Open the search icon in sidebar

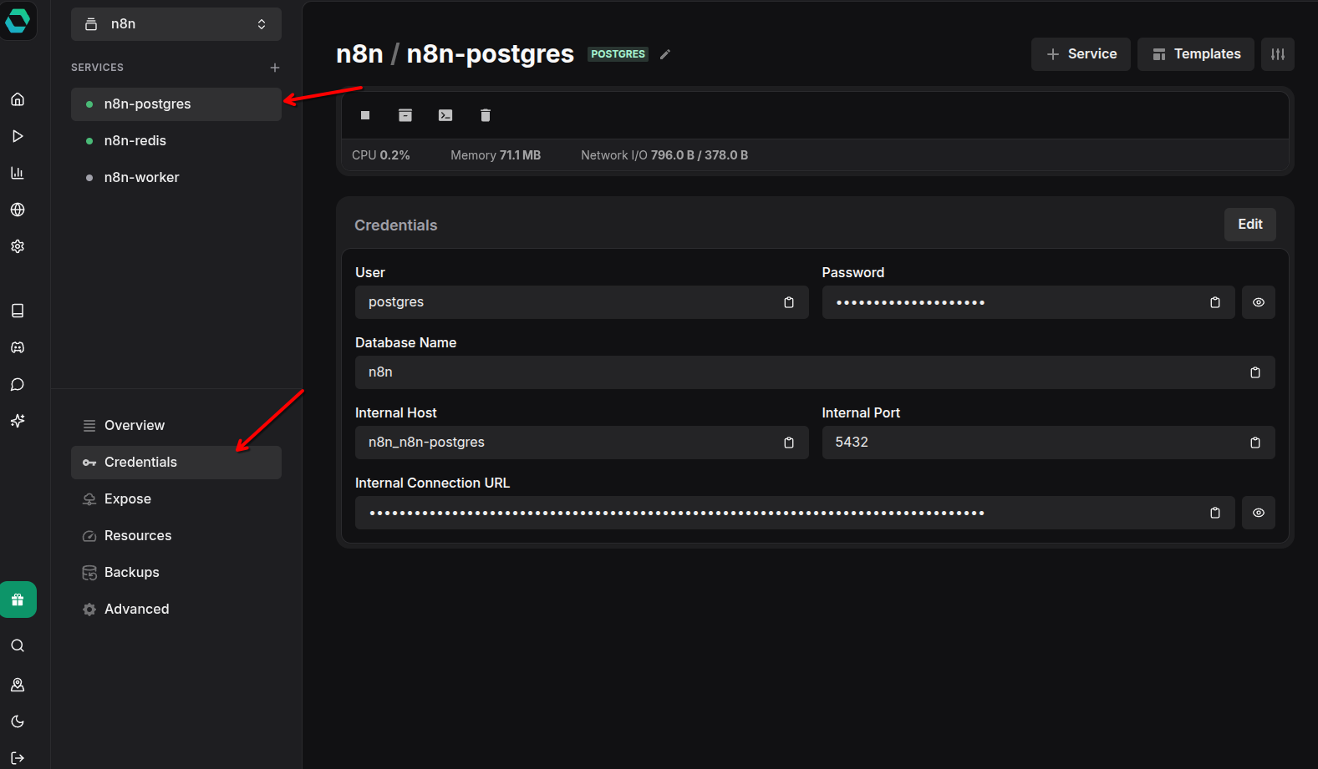point(18,645)
